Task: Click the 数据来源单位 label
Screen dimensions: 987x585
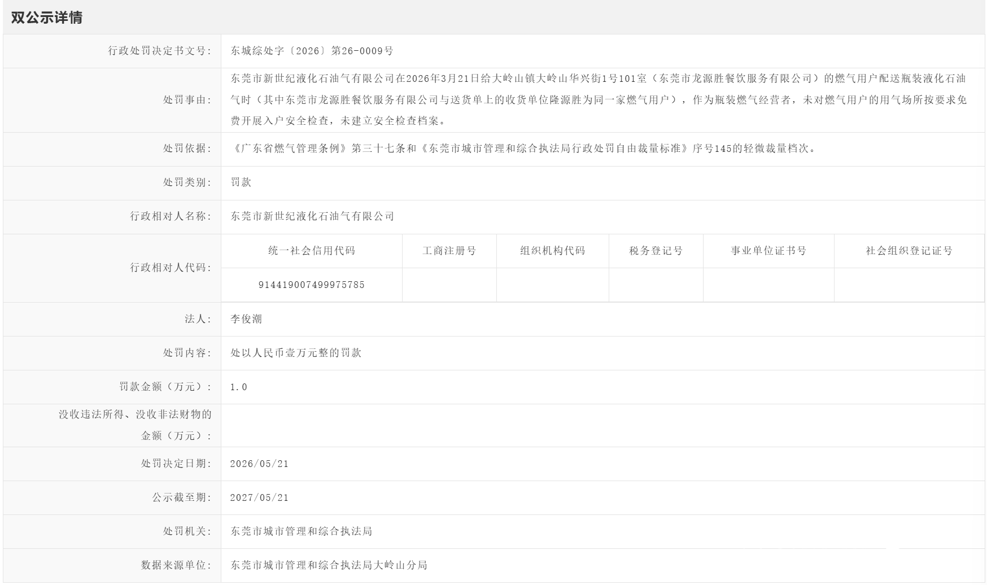Action: point(177,565)
